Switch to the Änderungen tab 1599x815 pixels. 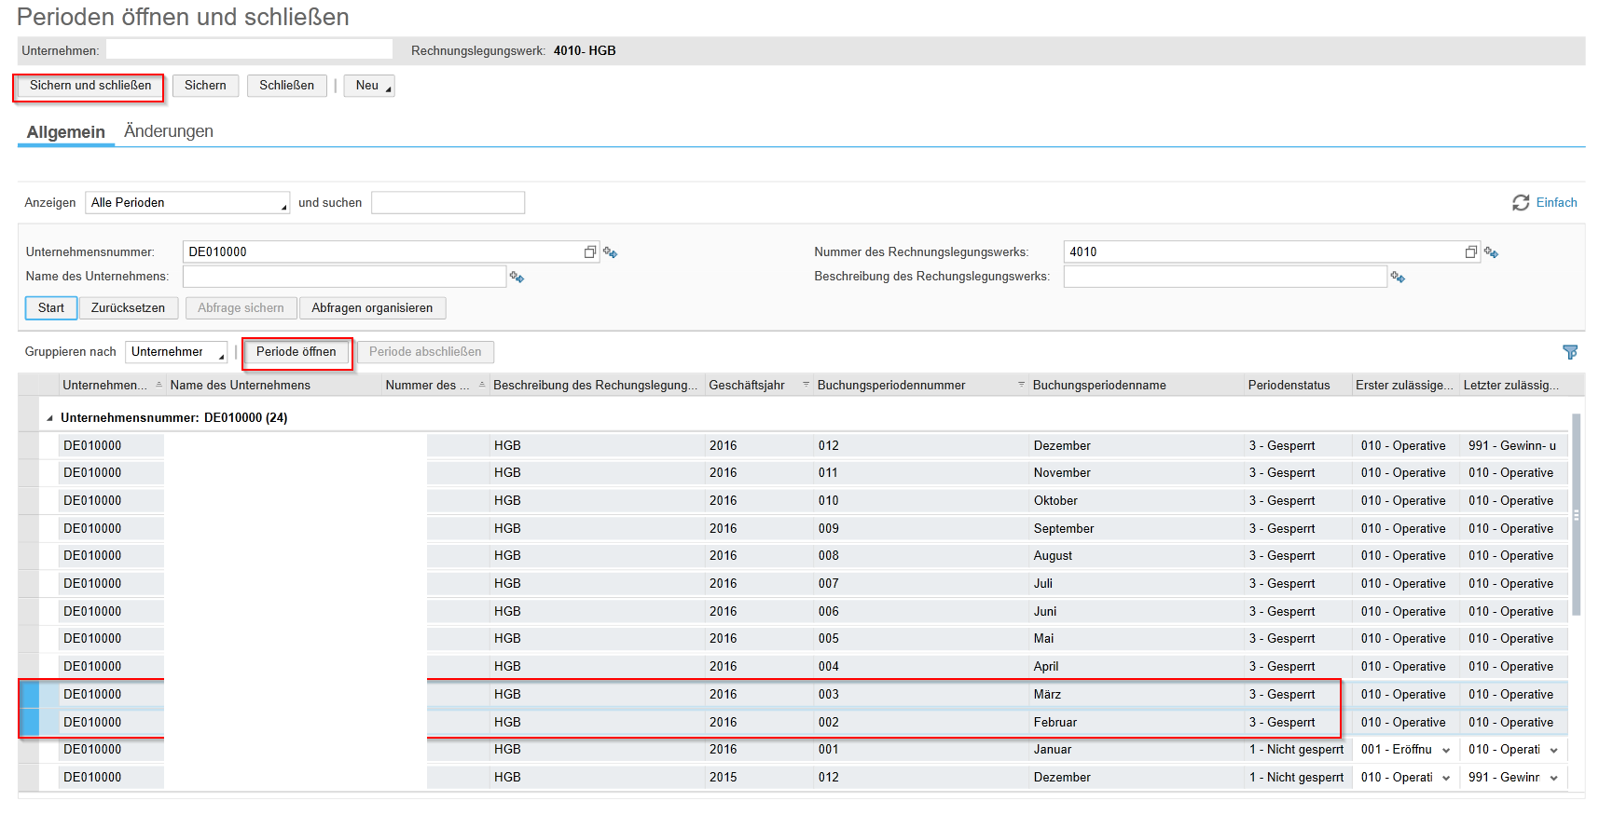(169, 131)
